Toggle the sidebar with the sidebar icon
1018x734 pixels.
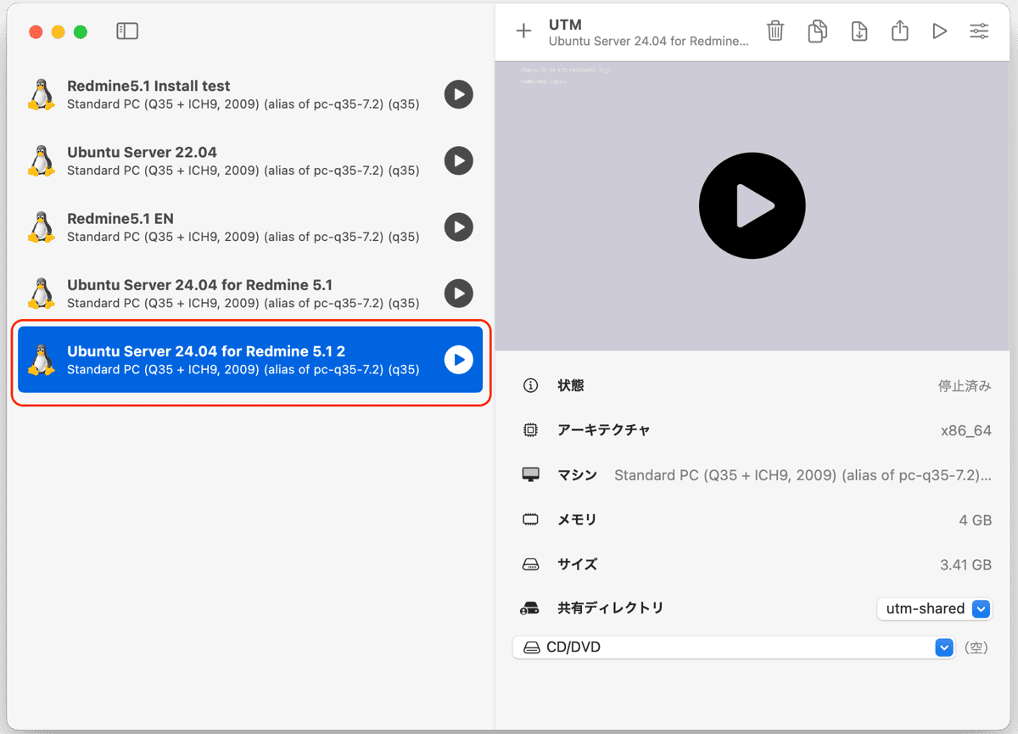127,31
